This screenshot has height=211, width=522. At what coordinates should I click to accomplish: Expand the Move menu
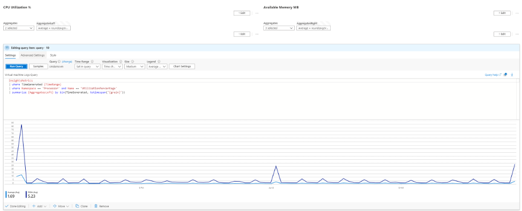pyautogui.click(x=61, y=206)
